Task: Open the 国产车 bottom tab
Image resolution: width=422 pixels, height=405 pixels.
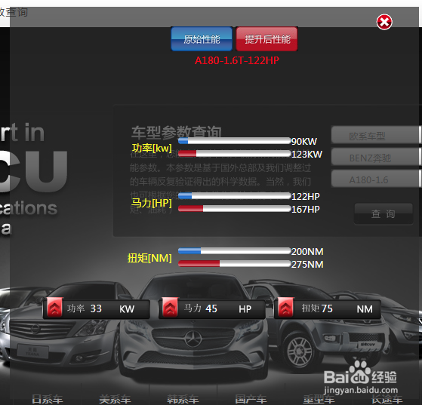Action: 251,400
